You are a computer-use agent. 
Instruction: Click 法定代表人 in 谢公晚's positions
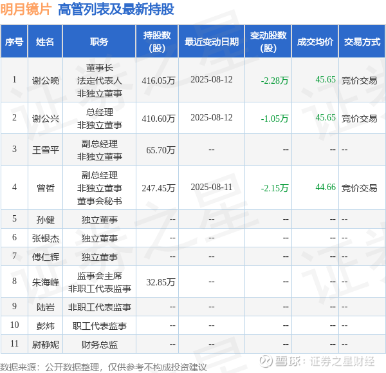tap(100, 81)
